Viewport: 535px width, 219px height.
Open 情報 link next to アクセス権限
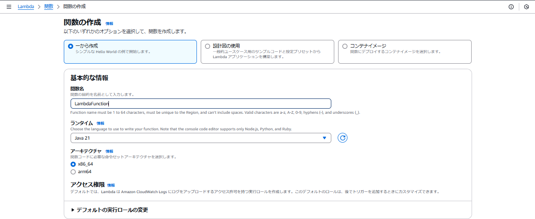click(111, 185)
